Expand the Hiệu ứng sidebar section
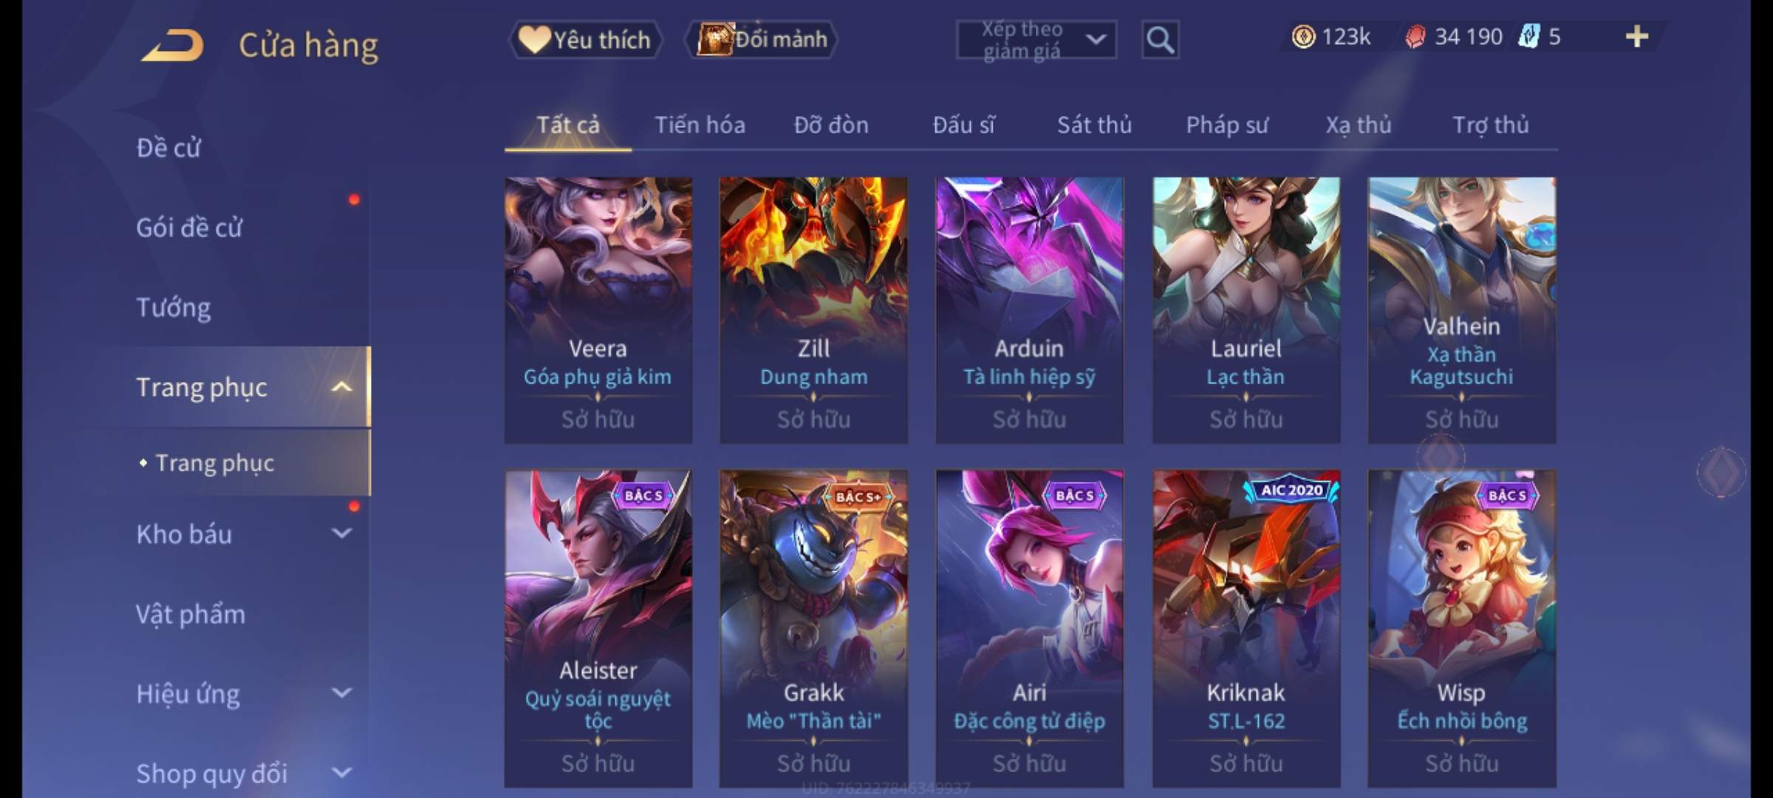Image resolution: width=1773 pixels, height=798 pixels. [x=341, y=692]
